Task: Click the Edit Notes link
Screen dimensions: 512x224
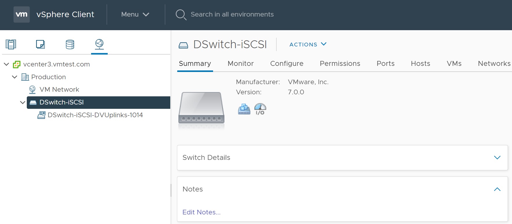Action: click(x=201, y=212)
